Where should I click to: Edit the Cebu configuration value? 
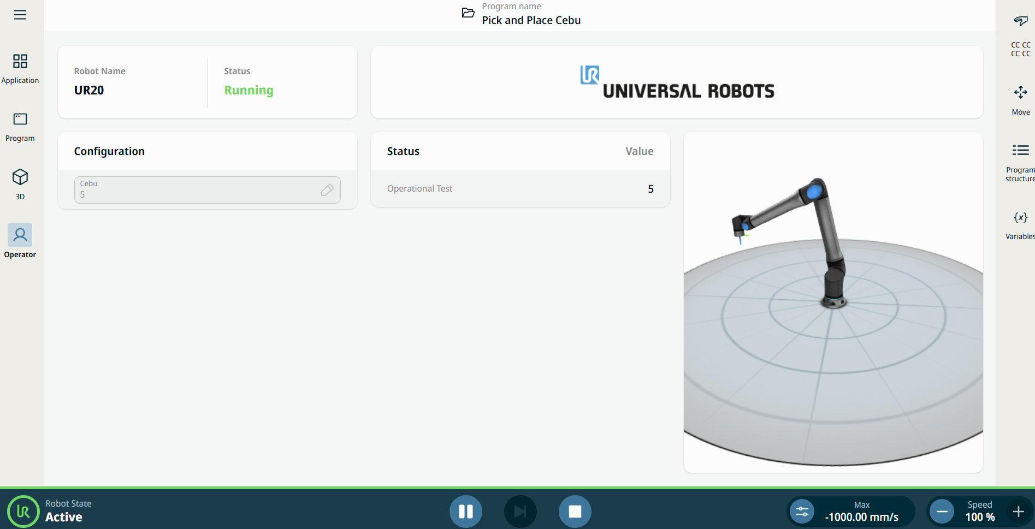pyautogui.click(x=197, y=190)
